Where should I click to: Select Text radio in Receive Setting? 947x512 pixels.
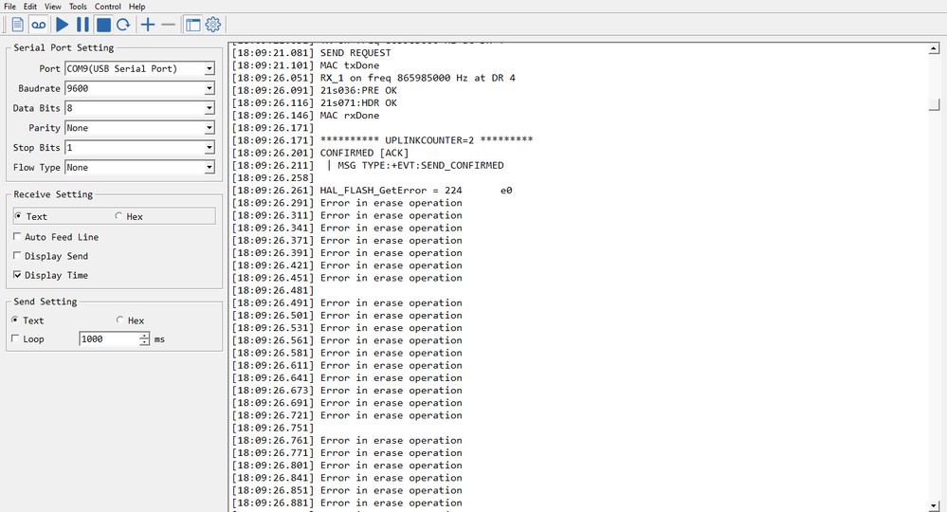pos(18,216)
